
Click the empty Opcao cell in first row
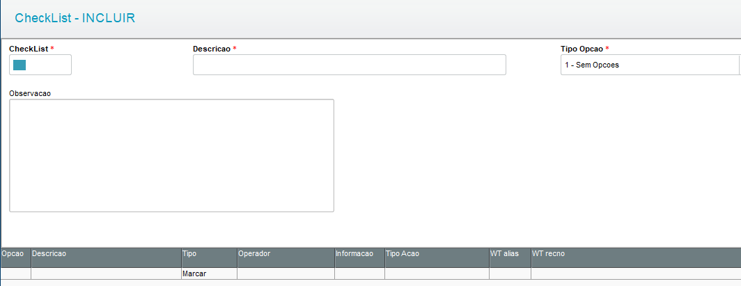pyautogui.click(x=15, y=273)
